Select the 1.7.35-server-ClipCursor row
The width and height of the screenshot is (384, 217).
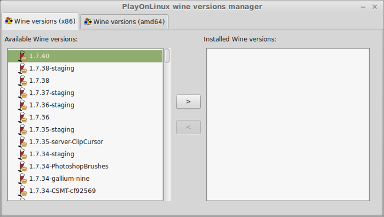(x=85, y=141)
